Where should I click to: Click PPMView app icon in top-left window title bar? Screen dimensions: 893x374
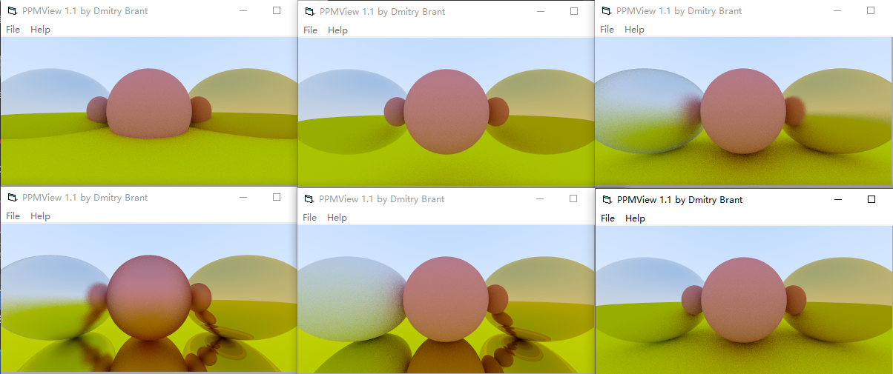pos(12,10)
